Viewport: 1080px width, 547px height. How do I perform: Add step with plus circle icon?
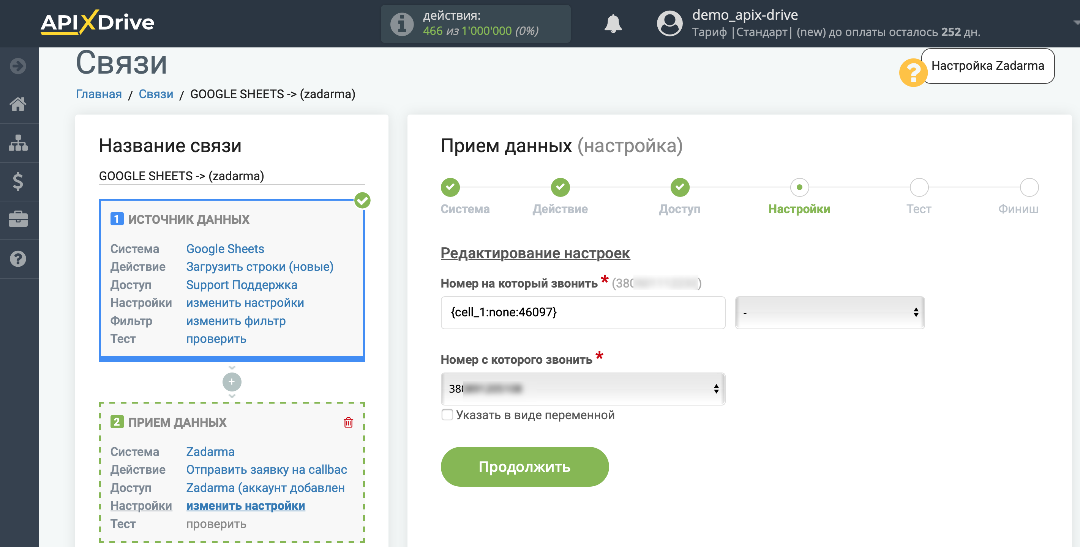232,382
